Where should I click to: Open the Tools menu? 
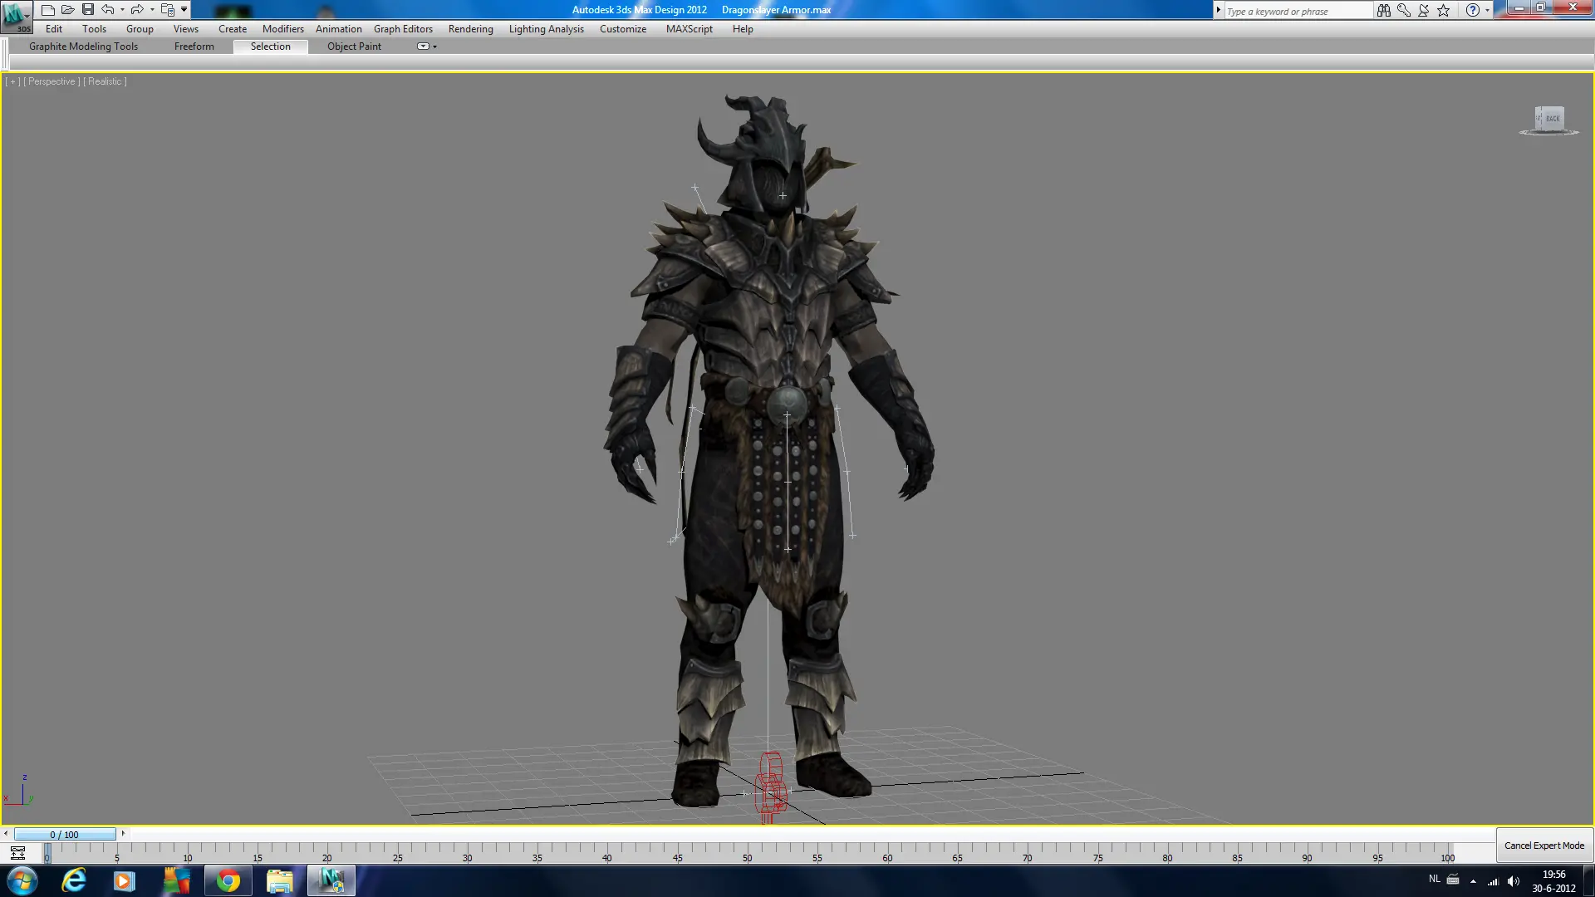coord(94,29)
